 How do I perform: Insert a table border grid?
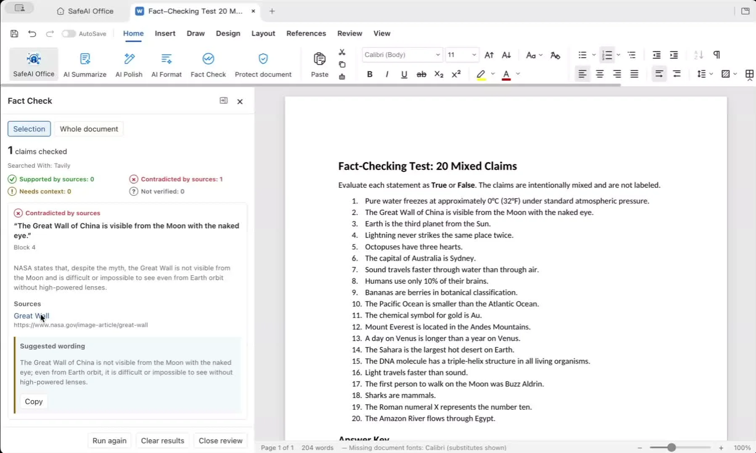749,74
